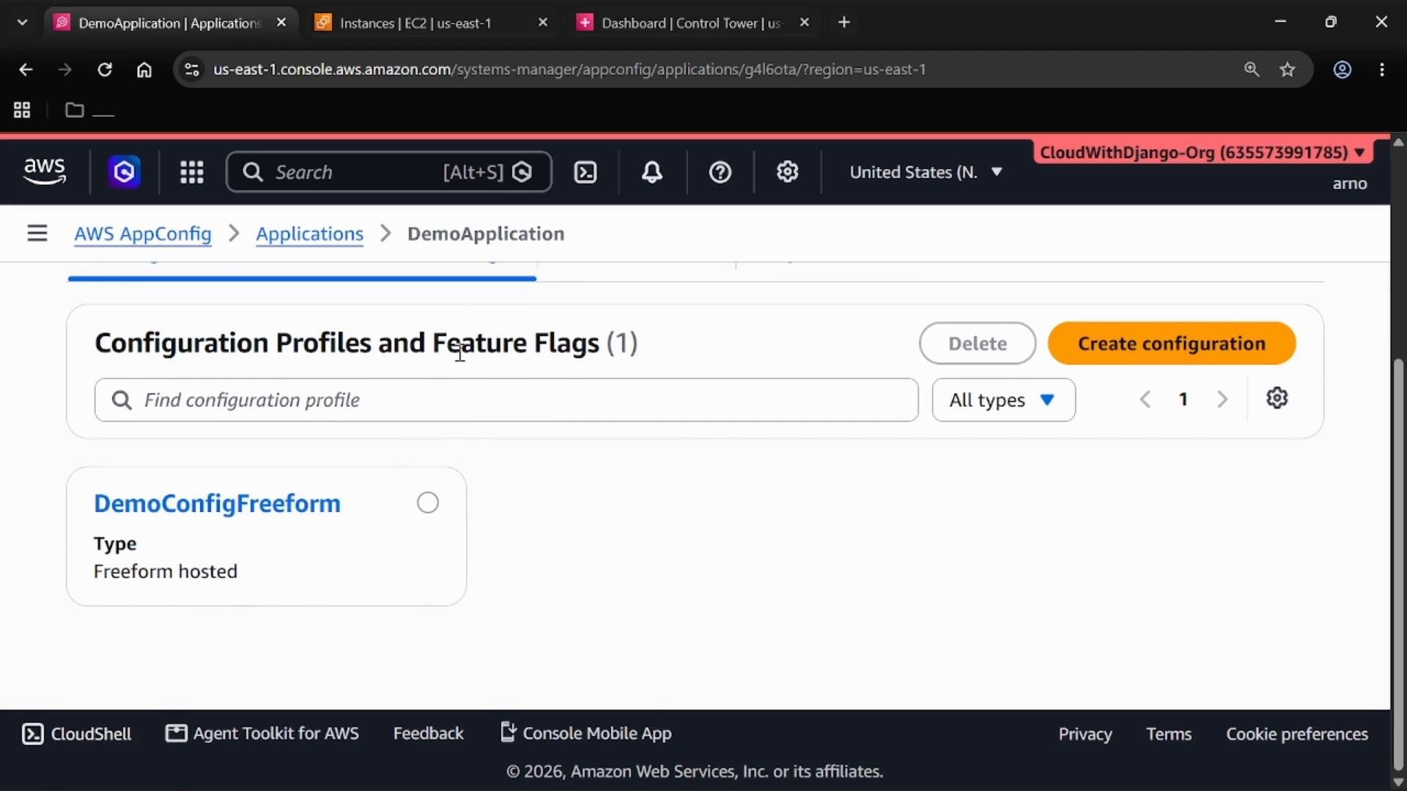Reload the browser page
1407x791 pixels.
tap(105, 70)
